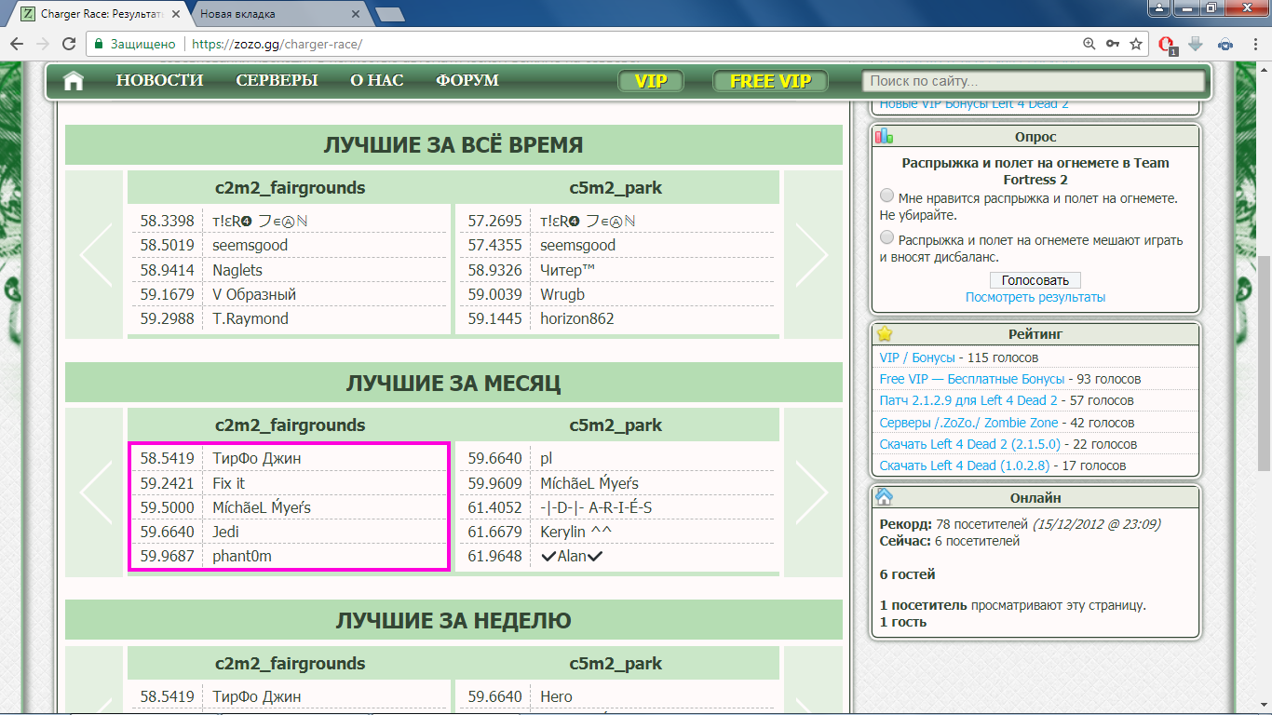This screenshot has height=715, width=1272.
Task: Open the zoom magnifier icon in address bar
Action: [1089, 44]
